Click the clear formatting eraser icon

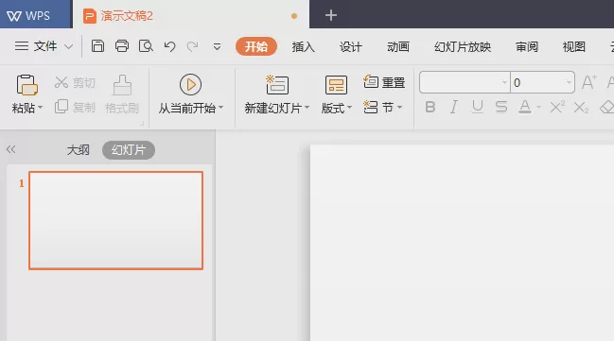[607, 107]
